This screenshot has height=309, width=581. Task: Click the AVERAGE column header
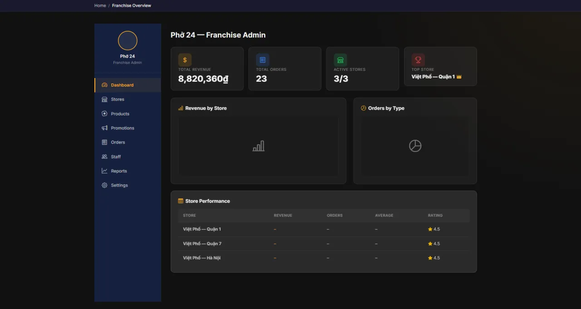384,216
